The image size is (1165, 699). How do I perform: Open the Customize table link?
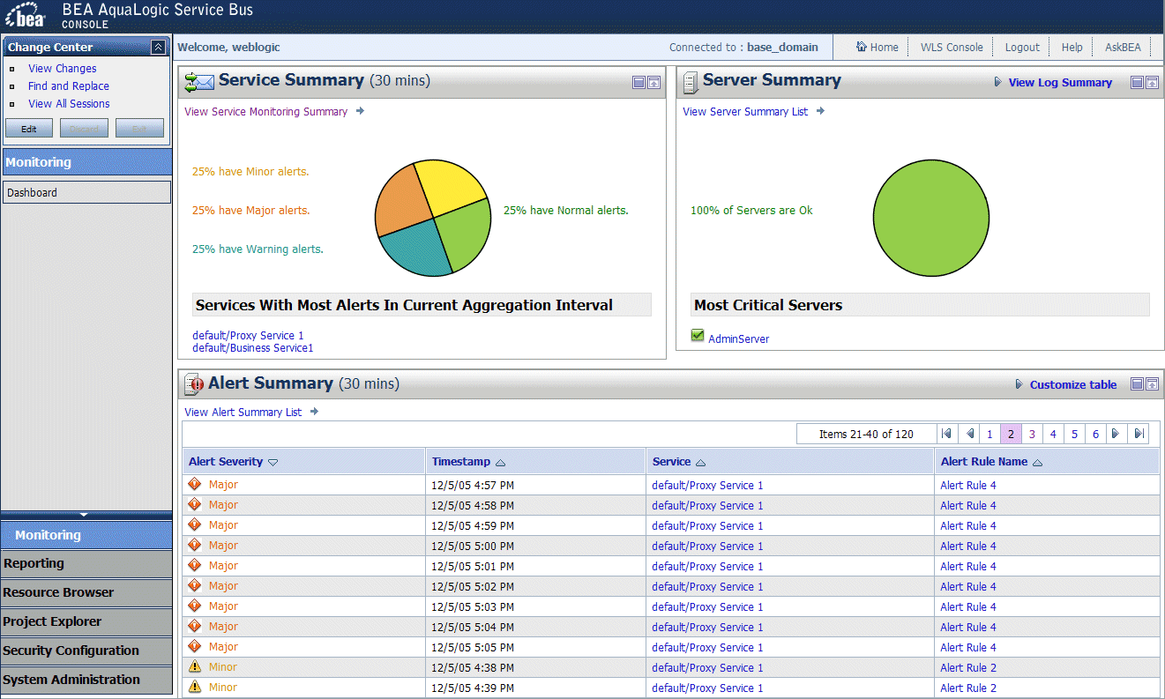pos(1072,385)
